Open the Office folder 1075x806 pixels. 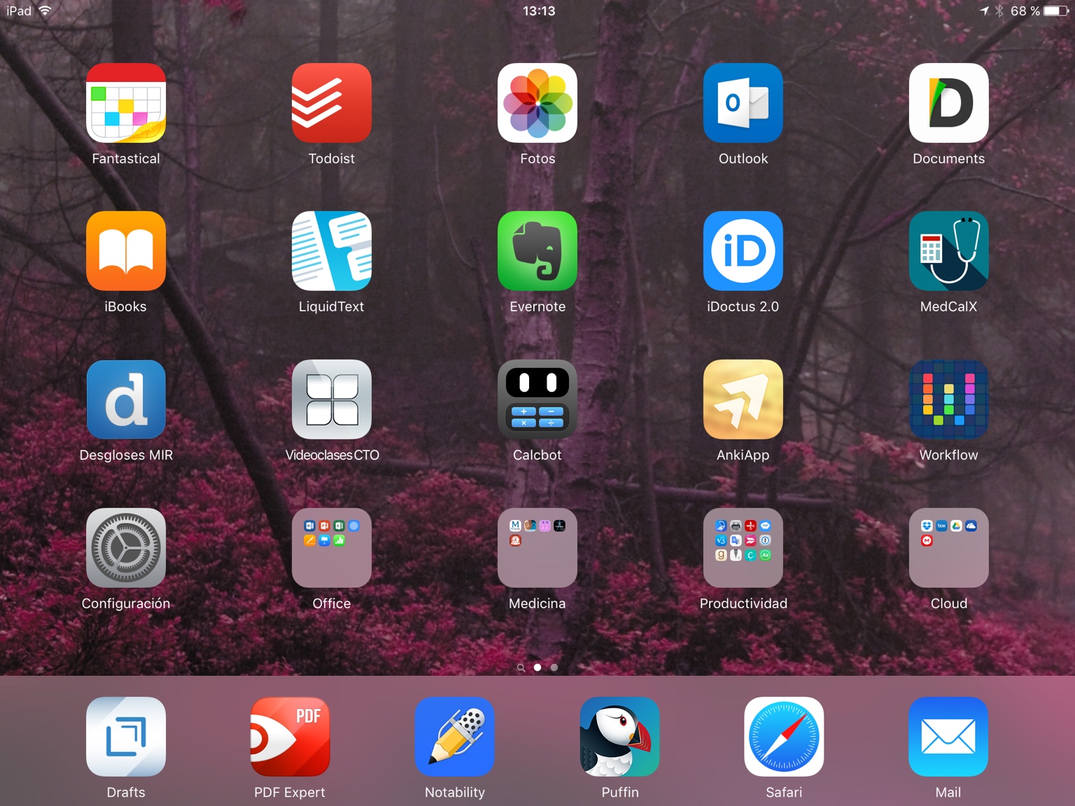pos(332,548)
